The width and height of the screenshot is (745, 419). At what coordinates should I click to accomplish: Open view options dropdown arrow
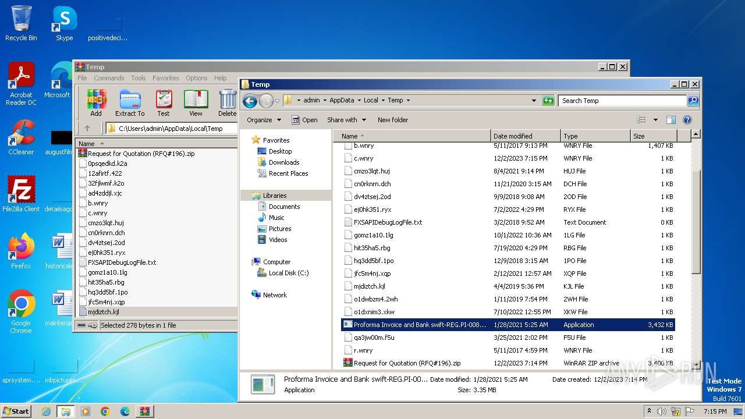[655, 120]
